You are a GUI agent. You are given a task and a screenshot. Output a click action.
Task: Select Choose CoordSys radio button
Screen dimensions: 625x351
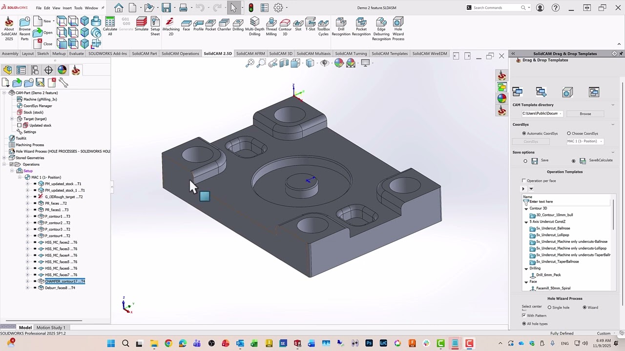point(569,134)
